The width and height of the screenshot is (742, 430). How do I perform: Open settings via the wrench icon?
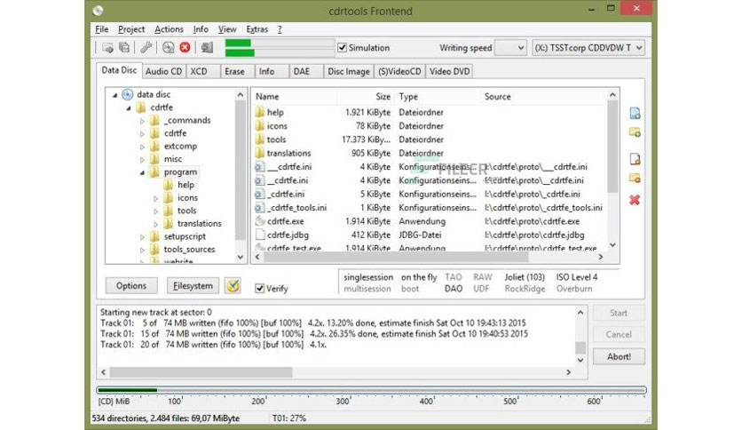[x=146, y=47]
